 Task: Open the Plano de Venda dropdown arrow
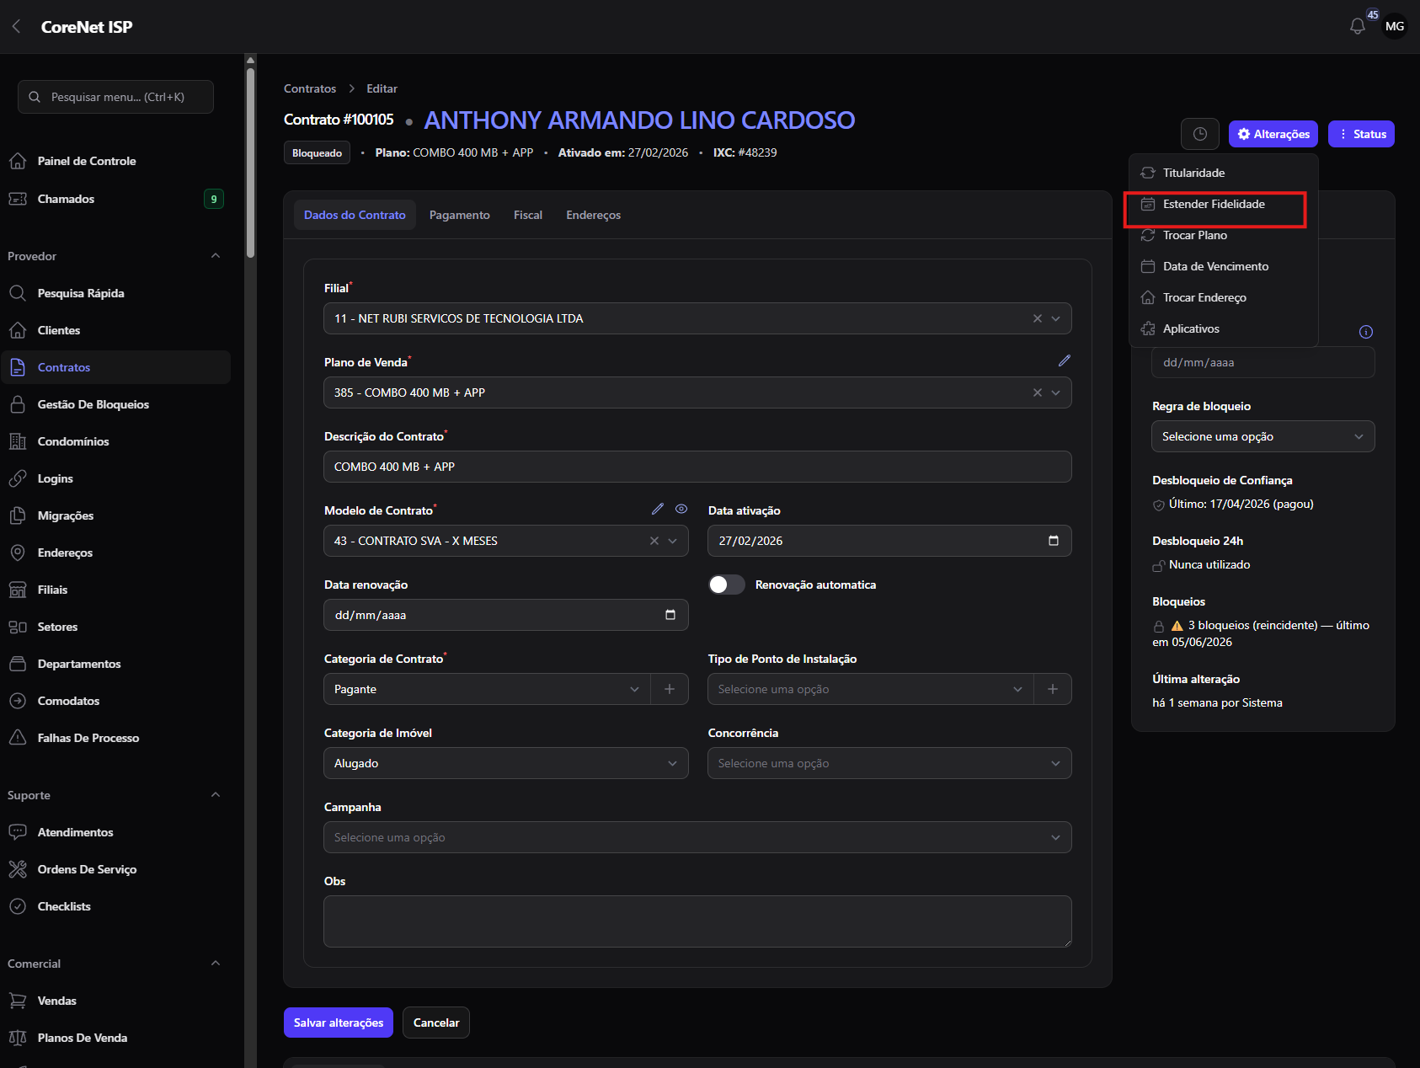[x=1056, y=392]
